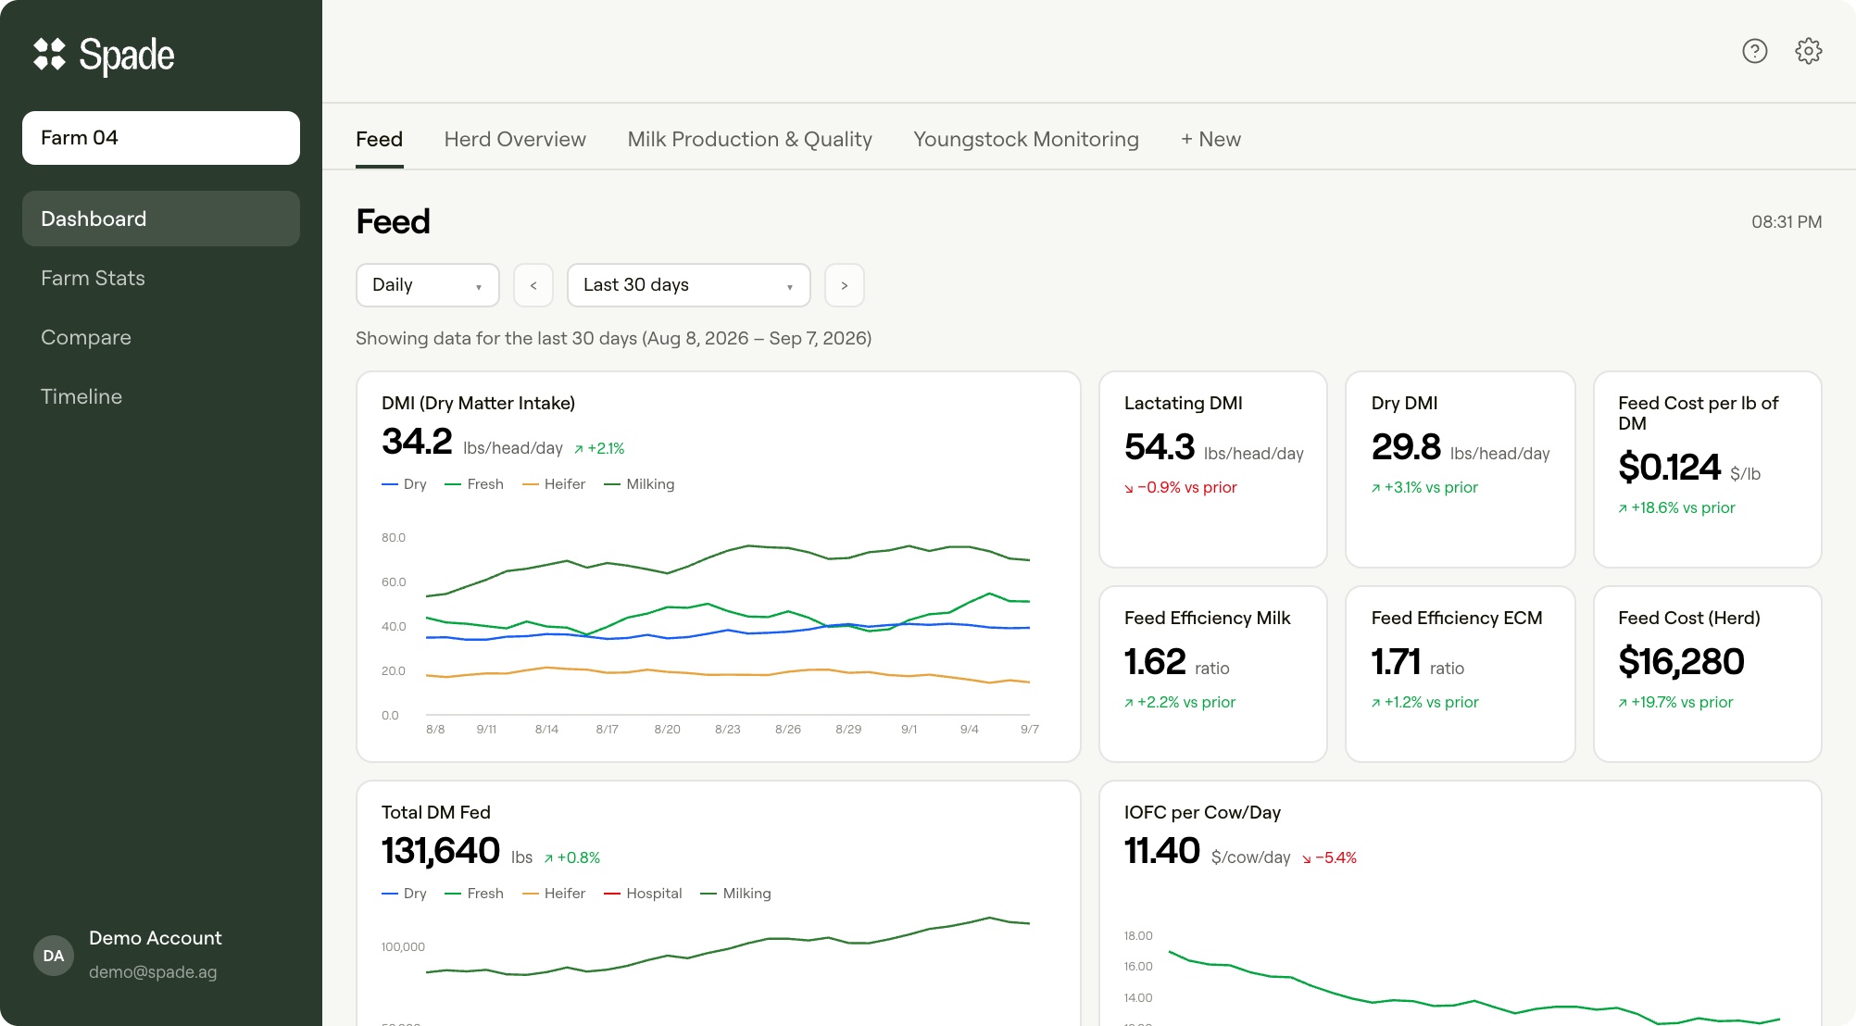This screenshot has height=1026, width=1856.
Task: Click demo@spade.ag email
Action: point(153,972)
